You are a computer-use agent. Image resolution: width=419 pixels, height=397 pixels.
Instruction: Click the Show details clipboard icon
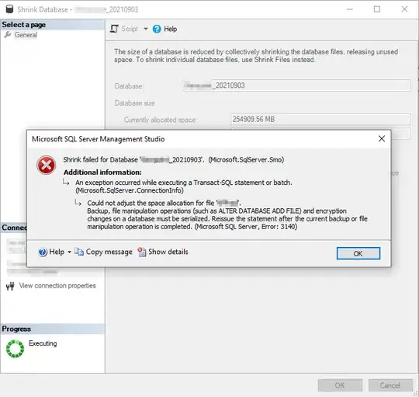click(x=142, y=252)
